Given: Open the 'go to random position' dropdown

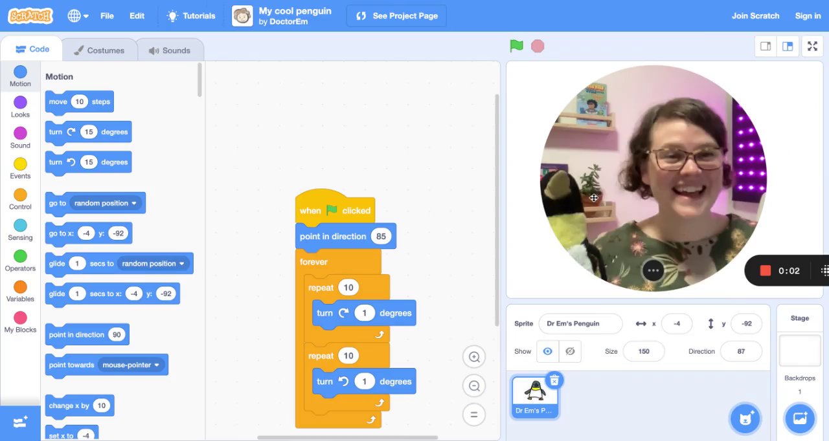Looking at the screenshot, I should [106, 203].
